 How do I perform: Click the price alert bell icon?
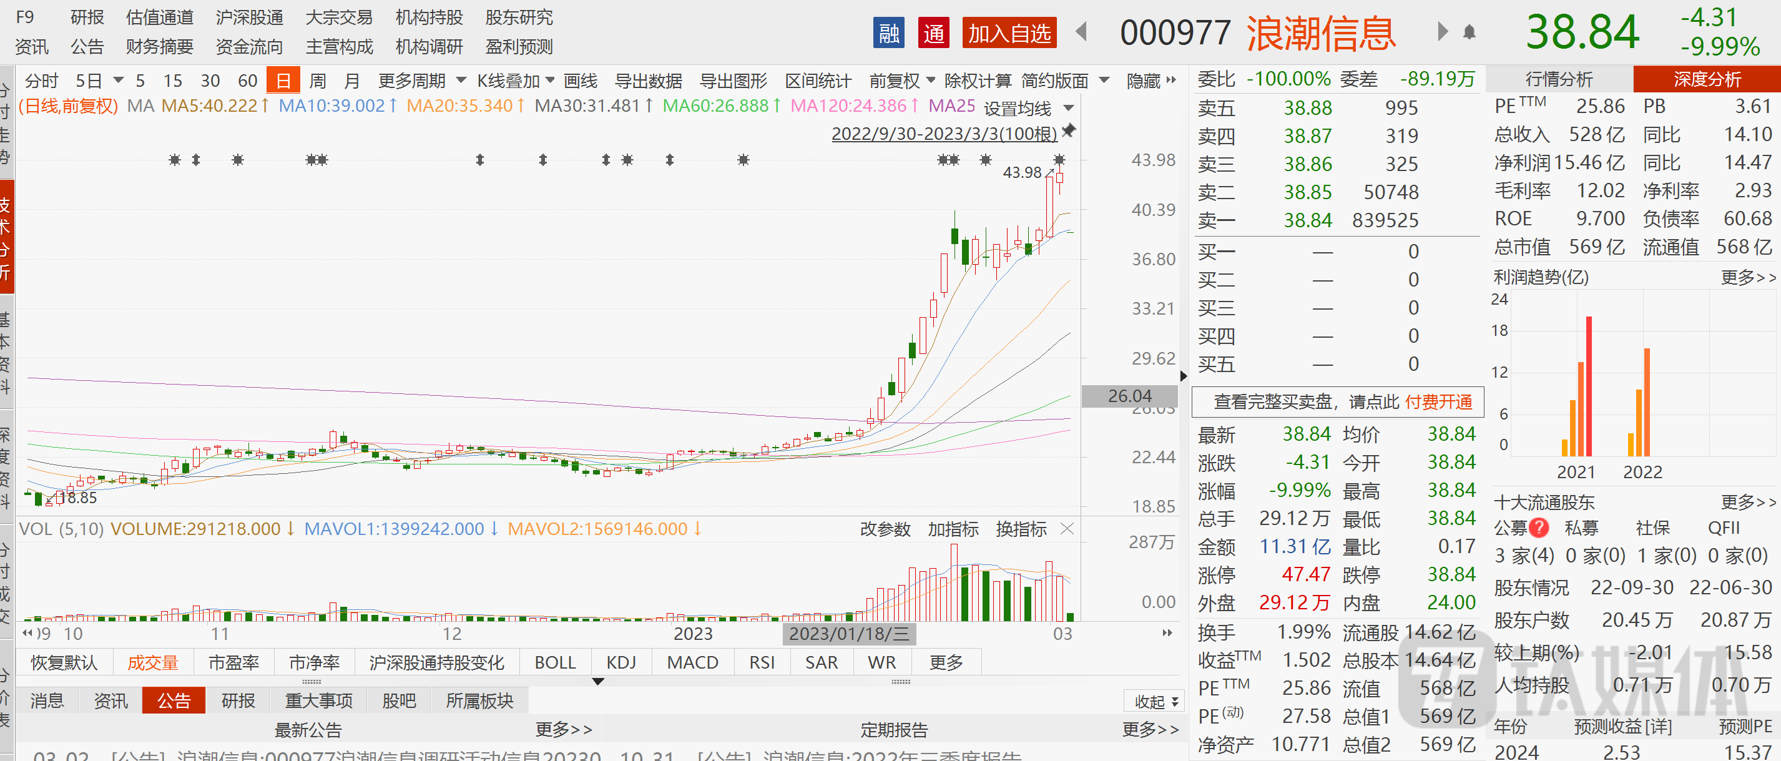1469,32
